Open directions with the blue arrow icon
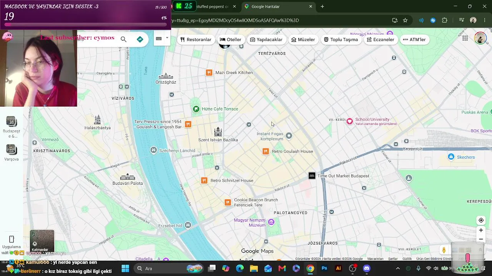Image resolution: width=492 pixels, height=276 pixels. 140,39
